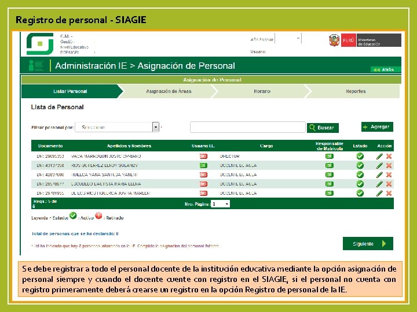Open the Horario tab
Image resolution: width=417 pixels, height=312 pixels.
pyautogui.click(x=262, y=91)
